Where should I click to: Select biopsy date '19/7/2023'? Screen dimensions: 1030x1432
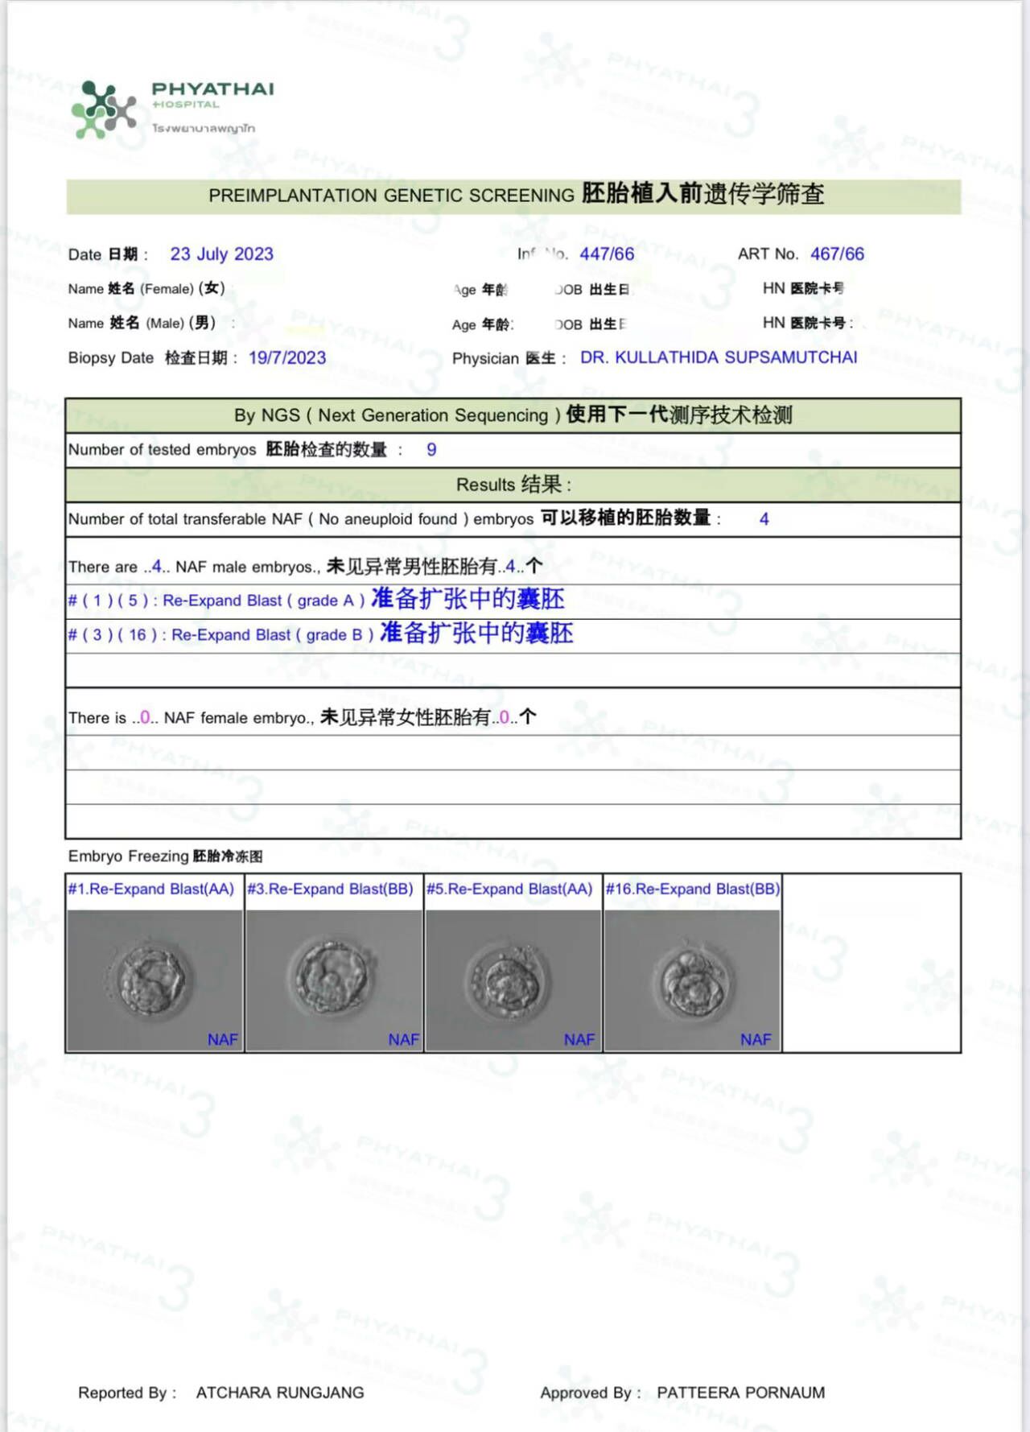(x=287, y=357)
